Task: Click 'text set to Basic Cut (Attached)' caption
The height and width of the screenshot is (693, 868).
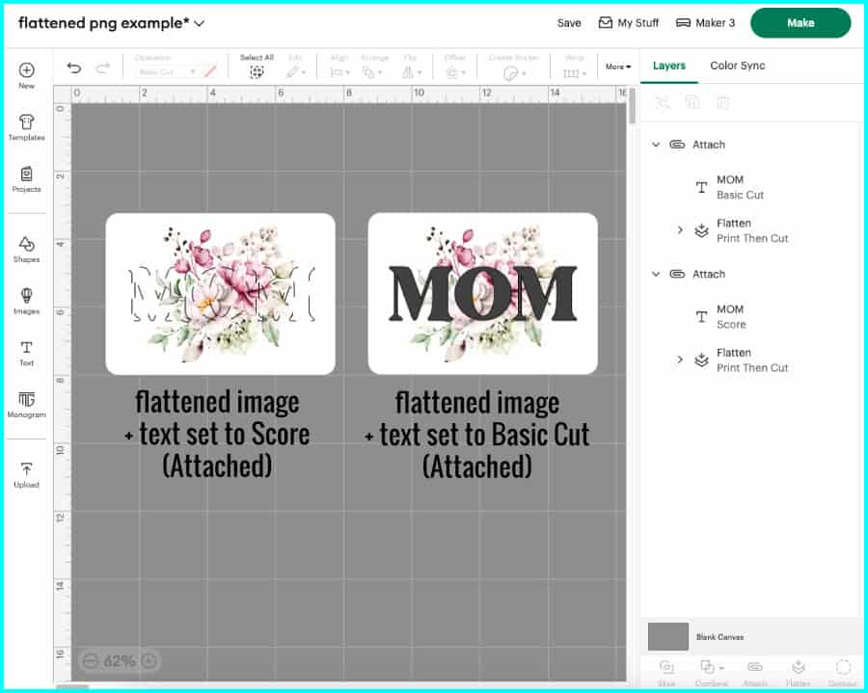Action: pos(477,450)
